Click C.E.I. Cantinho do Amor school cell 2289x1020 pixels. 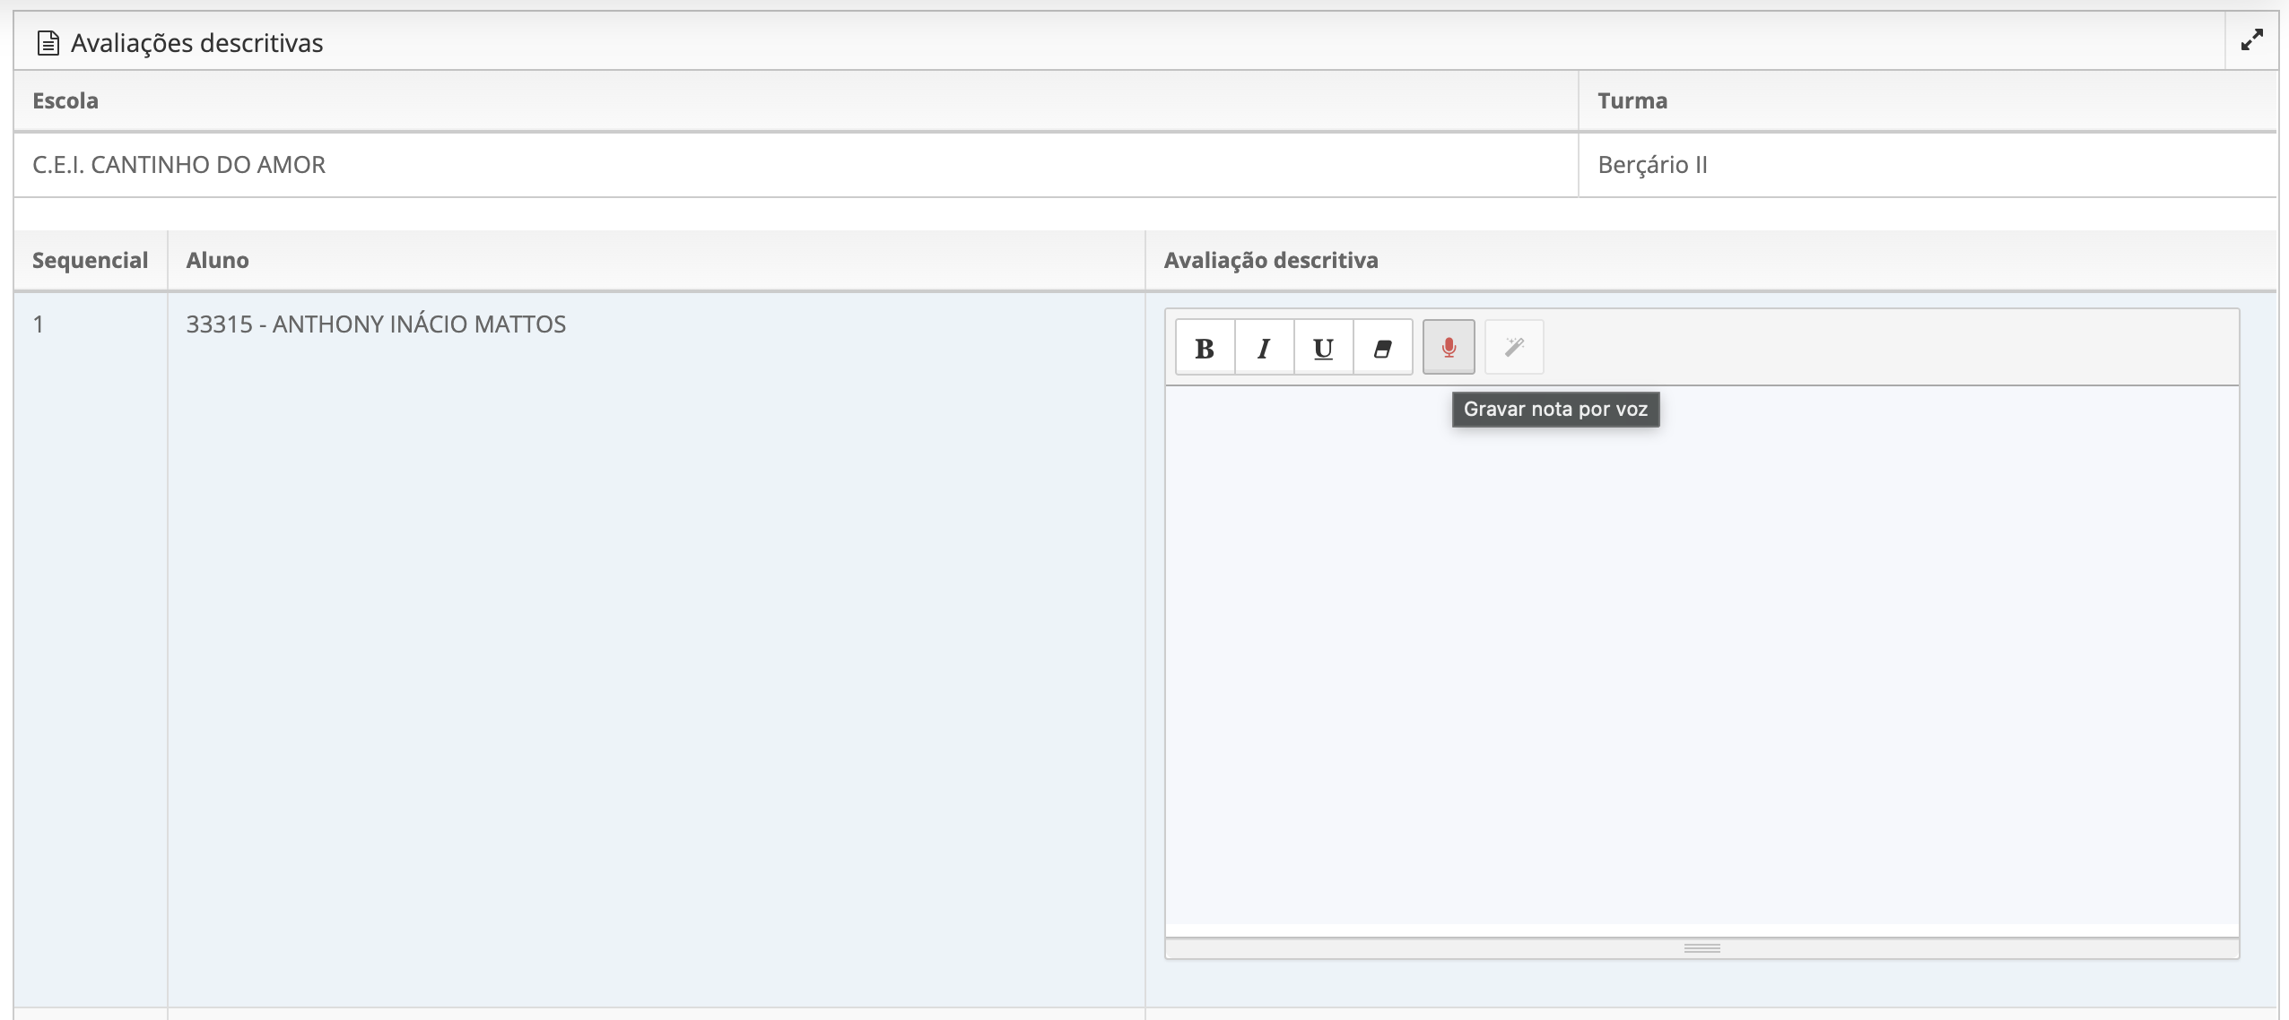point(179,165)
